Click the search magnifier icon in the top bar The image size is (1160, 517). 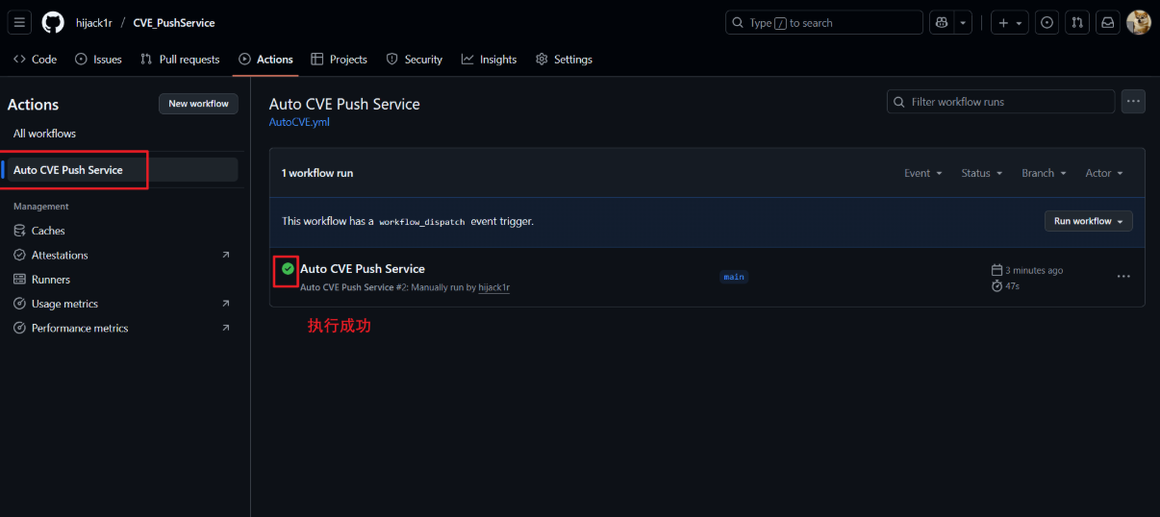pos(738,22)
